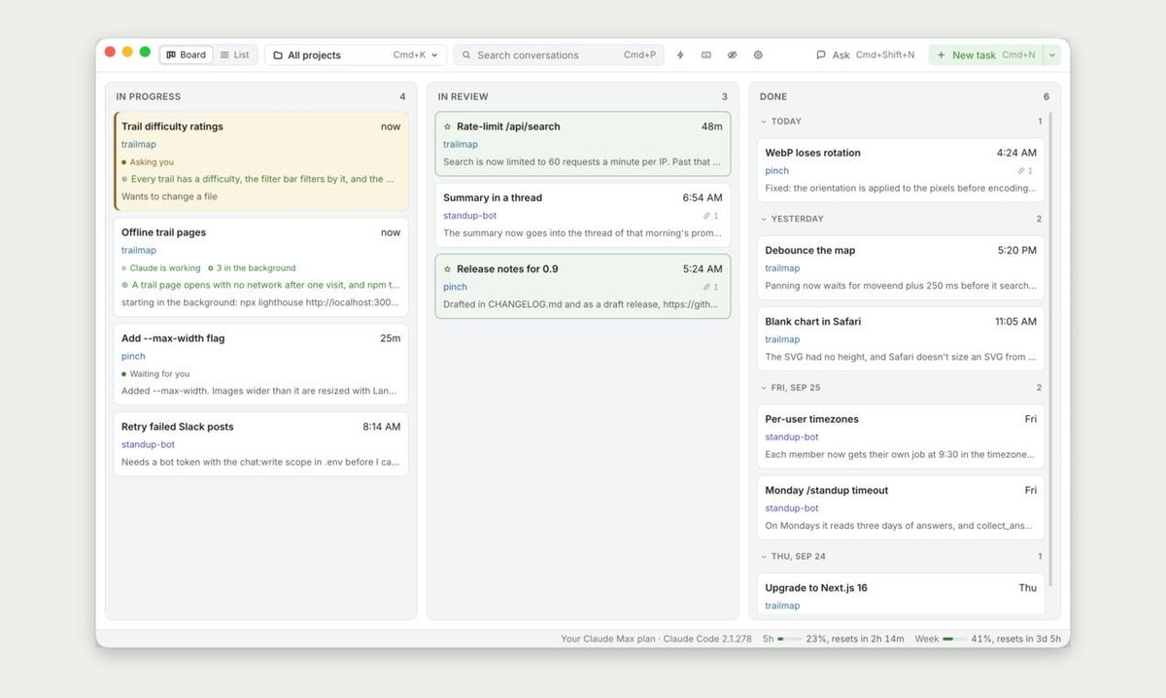Click the 5h usage progress bar
1166x698 pixels.
790,639
